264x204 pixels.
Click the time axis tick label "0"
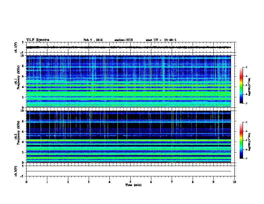tap(26, 182)
